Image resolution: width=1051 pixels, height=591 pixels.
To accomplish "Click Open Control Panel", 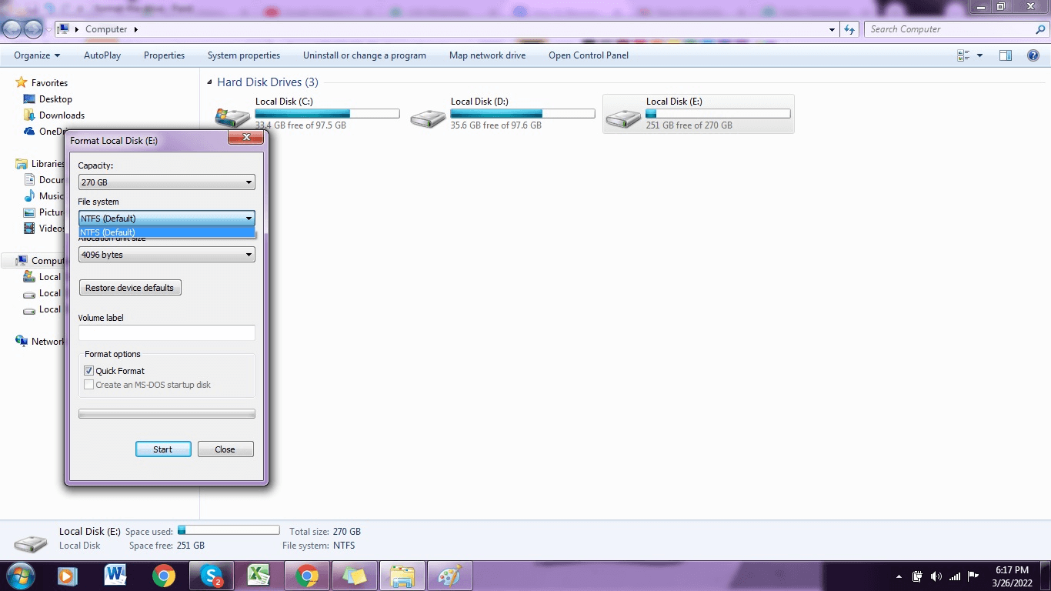I will tap(589, 55).
